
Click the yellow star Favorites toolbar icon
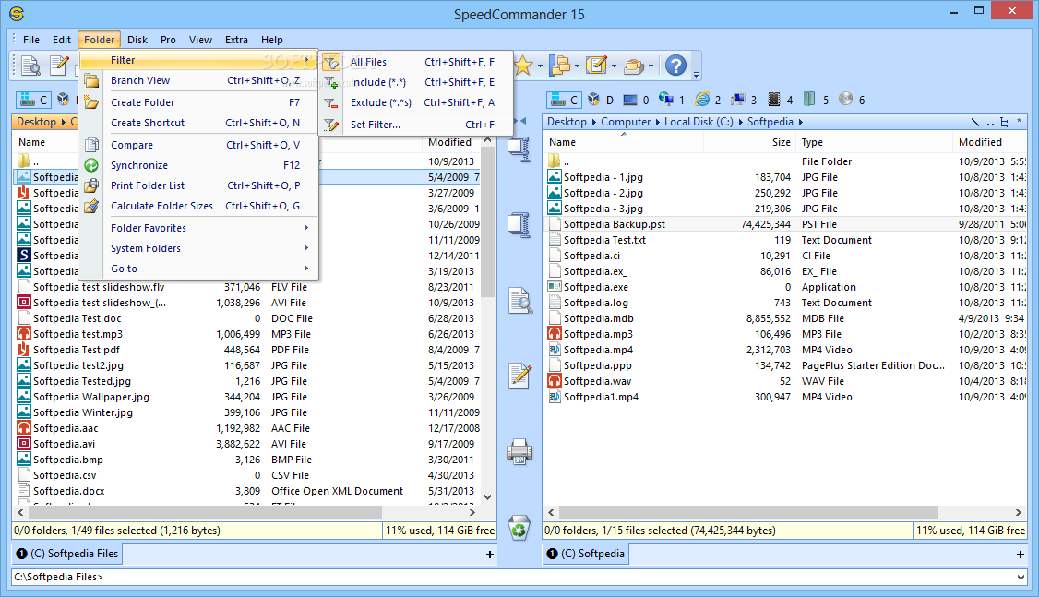[523, 65]
